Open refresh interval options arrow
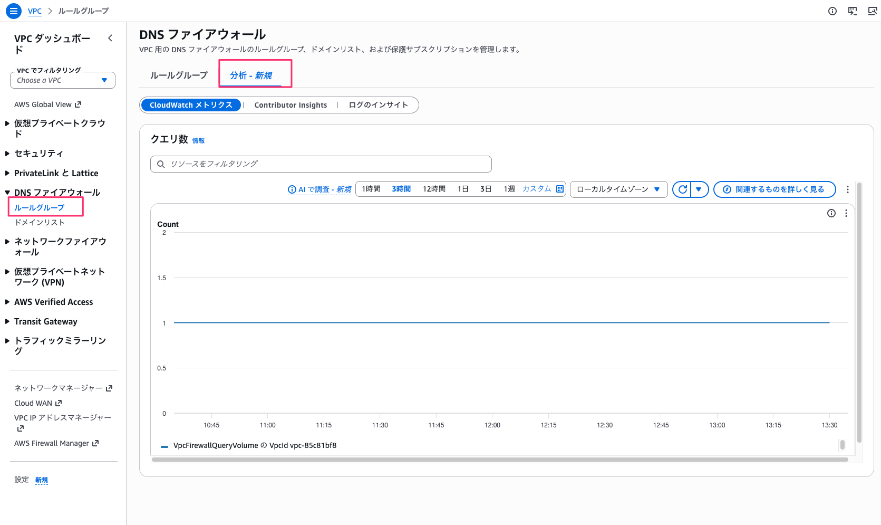This screenshot has height=525, width=881. pyautogui.click(x=699, y=189)
